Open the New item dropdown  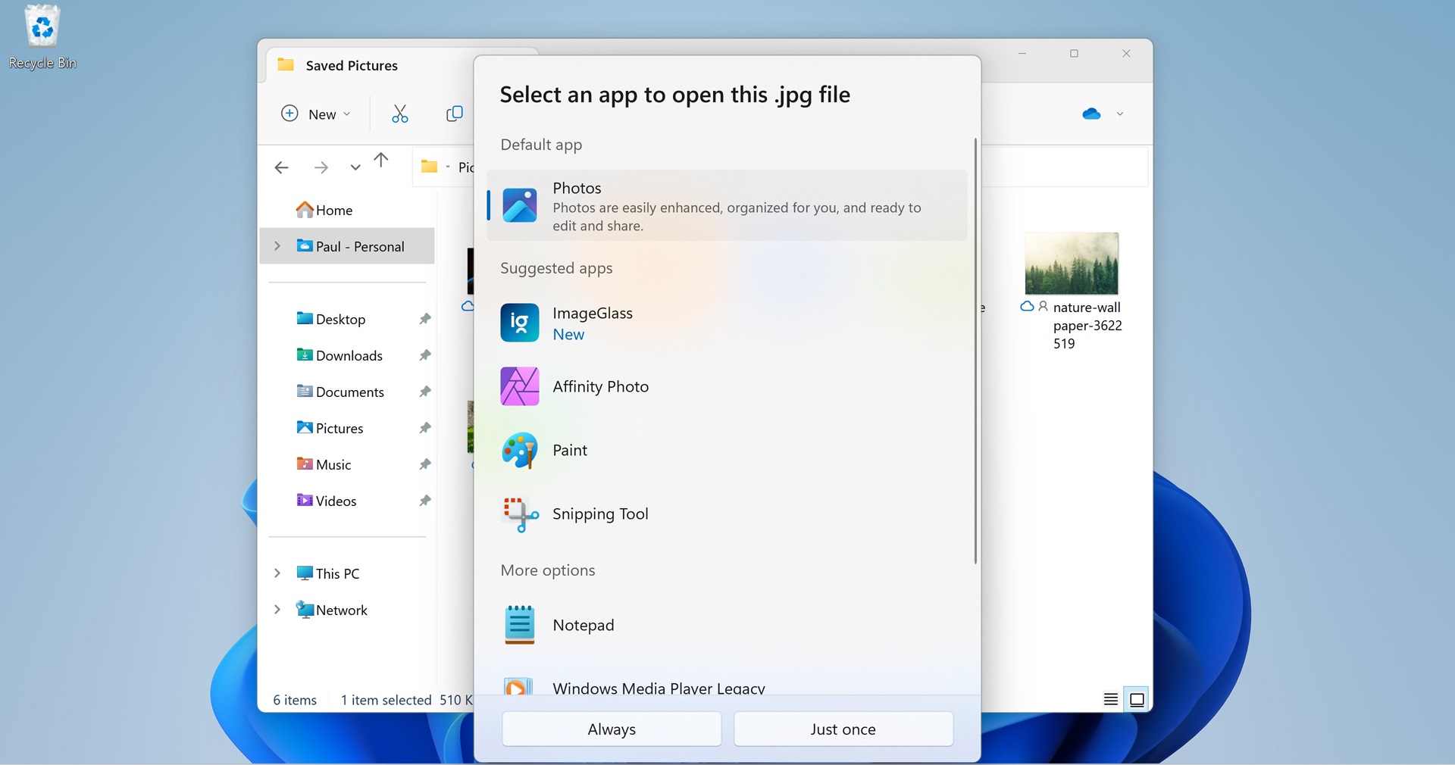pos(316,114)
